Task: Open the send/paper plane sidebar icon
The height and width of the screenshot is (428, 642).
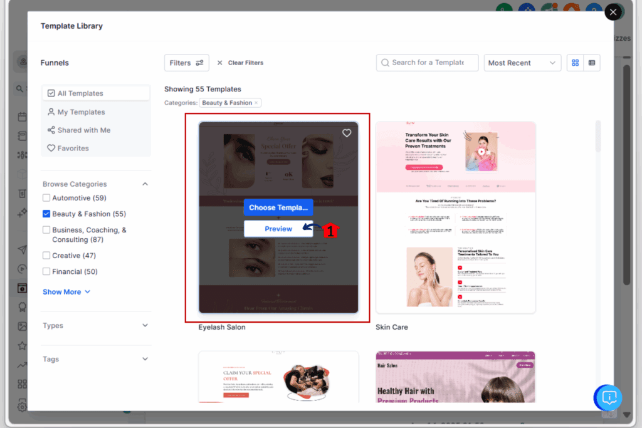Action: click(x=22, y=249)
